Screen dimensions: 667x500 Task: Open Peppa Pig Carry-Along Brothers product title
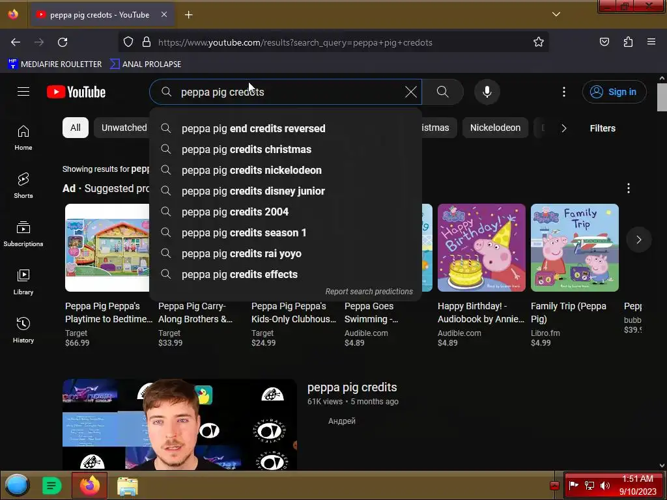pos(195,312)
